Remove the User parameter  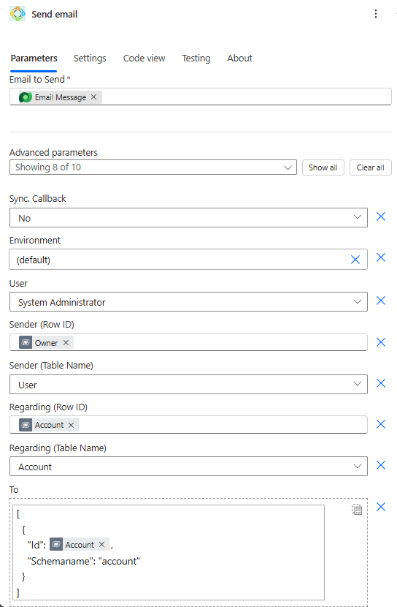381,301
